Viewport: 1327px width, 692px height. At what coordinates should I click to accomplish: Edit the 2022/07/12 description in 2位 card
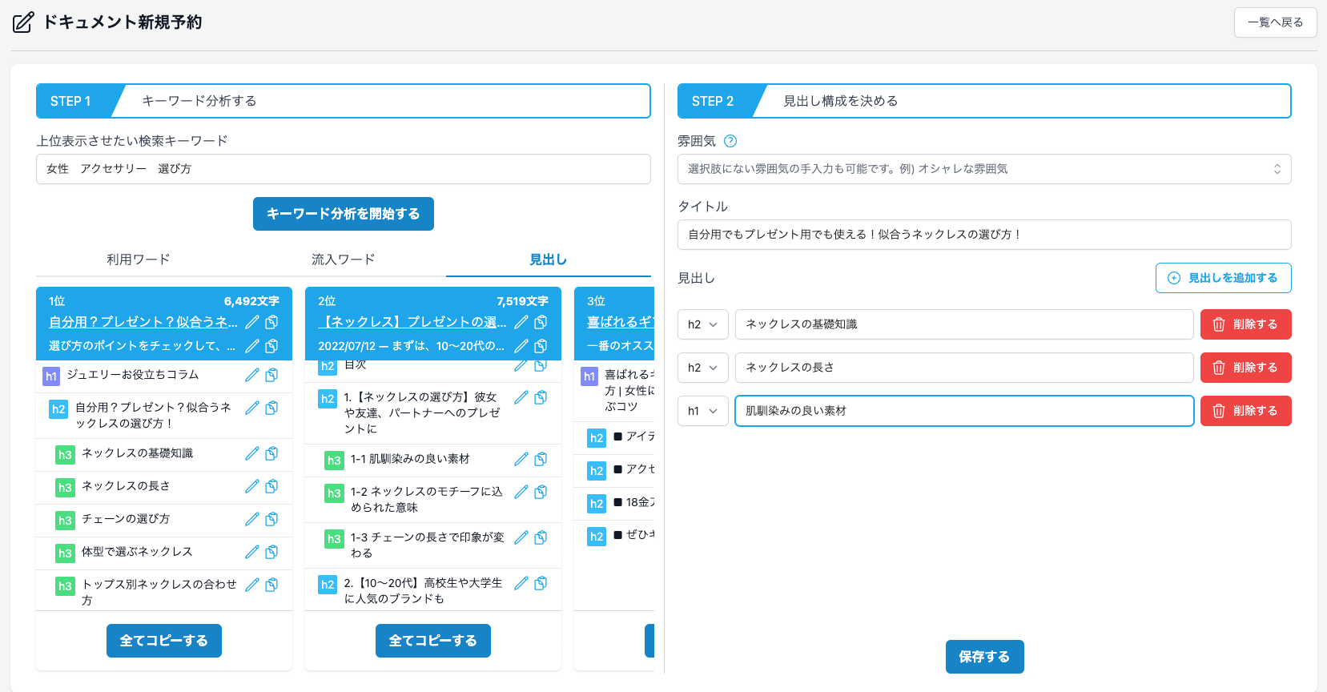[x=521, y=346]
